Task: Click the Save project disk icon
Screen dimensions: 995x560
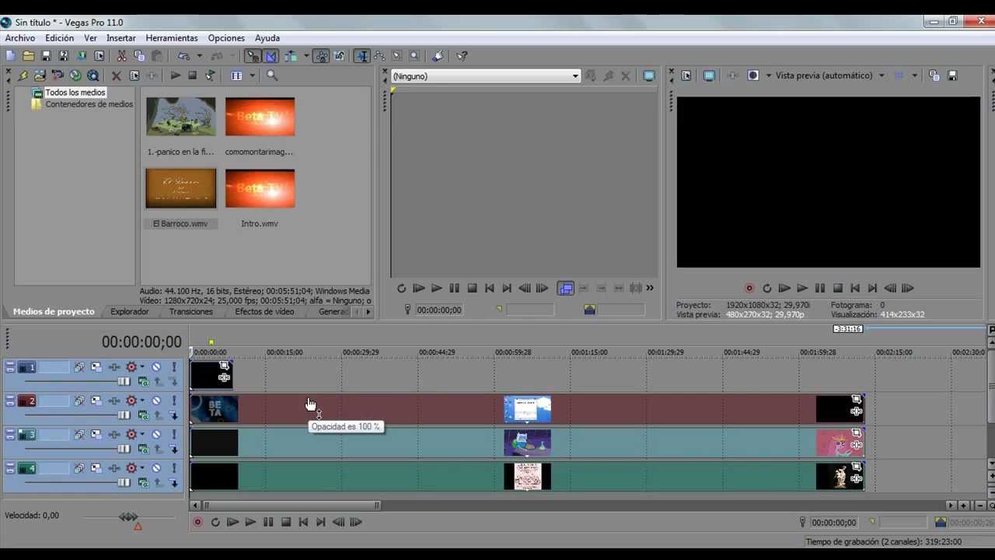Action: 46,56
